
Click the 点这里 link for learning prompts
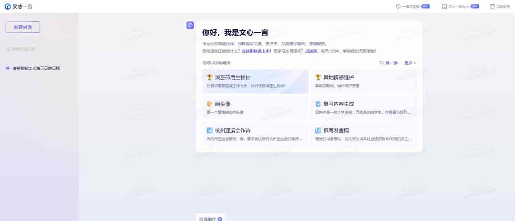[x=311, y=51]
